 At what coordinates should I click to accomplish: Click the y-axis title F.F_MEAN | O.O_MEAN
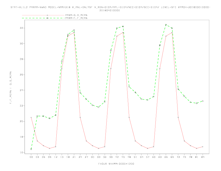pos(11,87)
